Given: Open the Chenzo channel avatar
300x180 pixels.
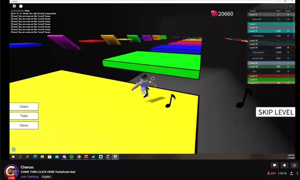Looking at the screenshot, I should 11,171.
